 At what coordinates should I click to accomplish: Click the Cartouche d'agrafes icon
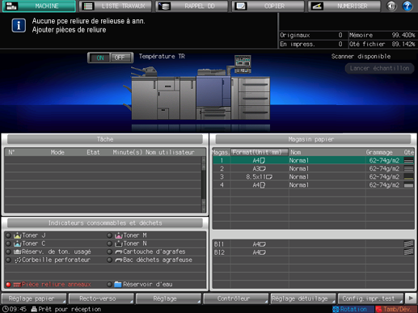(x=119, y=252)
